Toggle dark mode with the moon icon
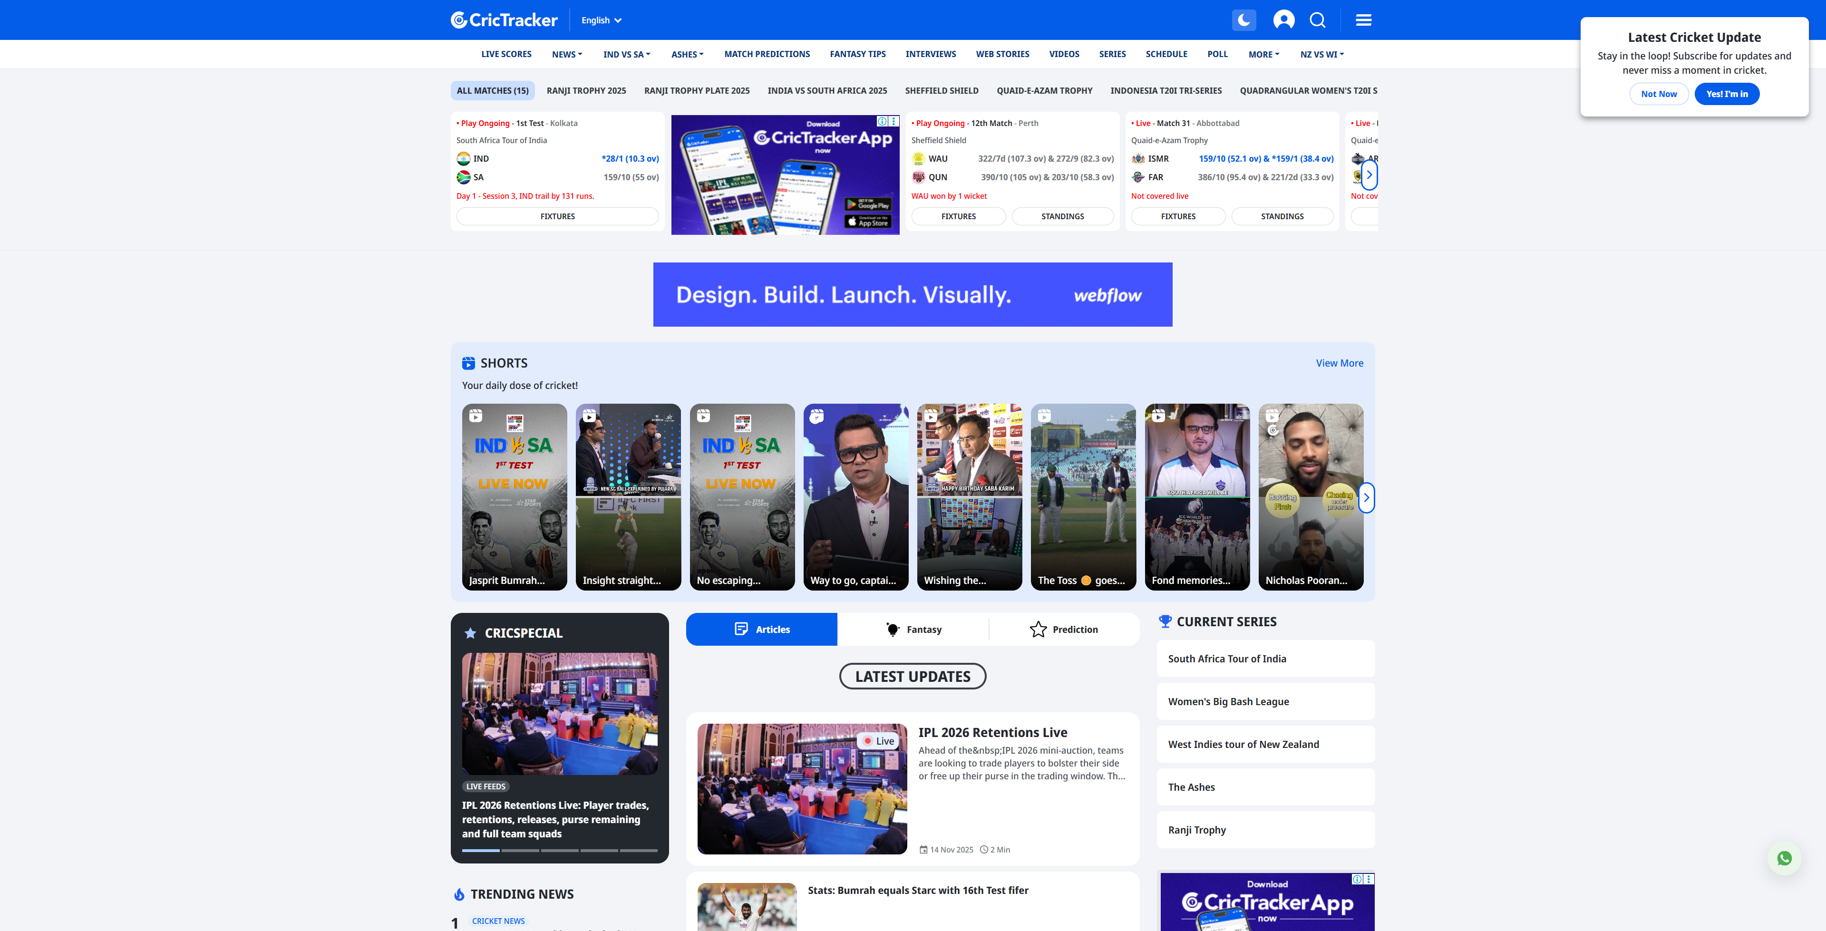Image resolution: width=1826 pixels, height=931 pixels. tap(1243, 20)
